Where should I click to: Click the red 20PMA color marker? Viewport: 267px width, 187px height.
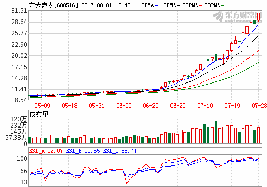[x=201, y=6]
